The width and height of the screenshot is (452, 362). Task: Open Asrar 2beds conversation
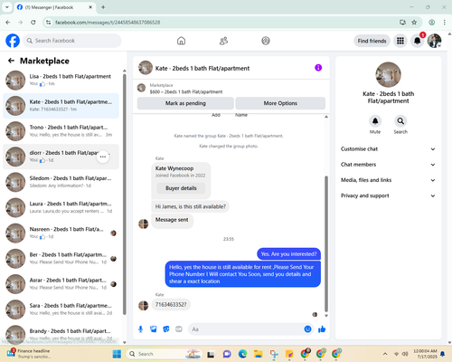61,284
